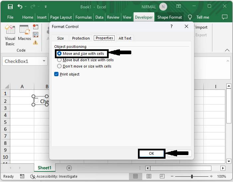Open the Review ribbon tab
Screen dimensions: 233x182
pyautogui.click(x=113, y=17)
